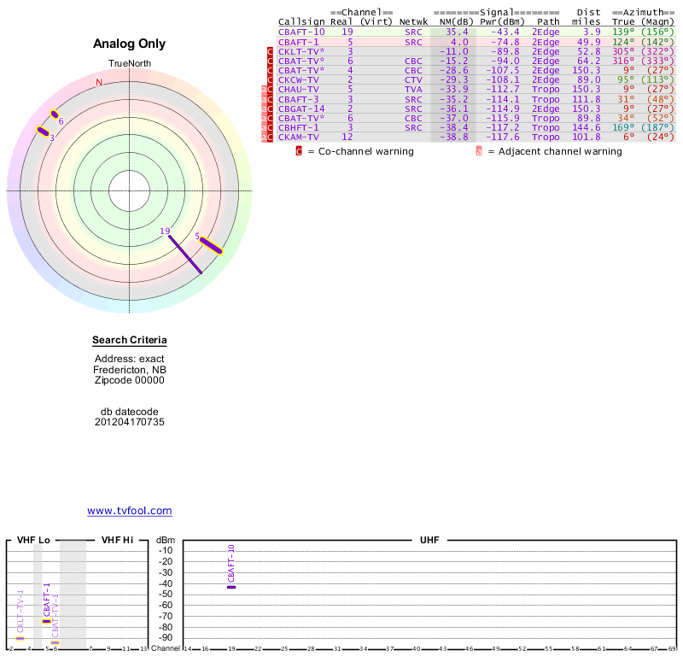Click the pink adjacent channel legend icon

click(x=479, y=151)
